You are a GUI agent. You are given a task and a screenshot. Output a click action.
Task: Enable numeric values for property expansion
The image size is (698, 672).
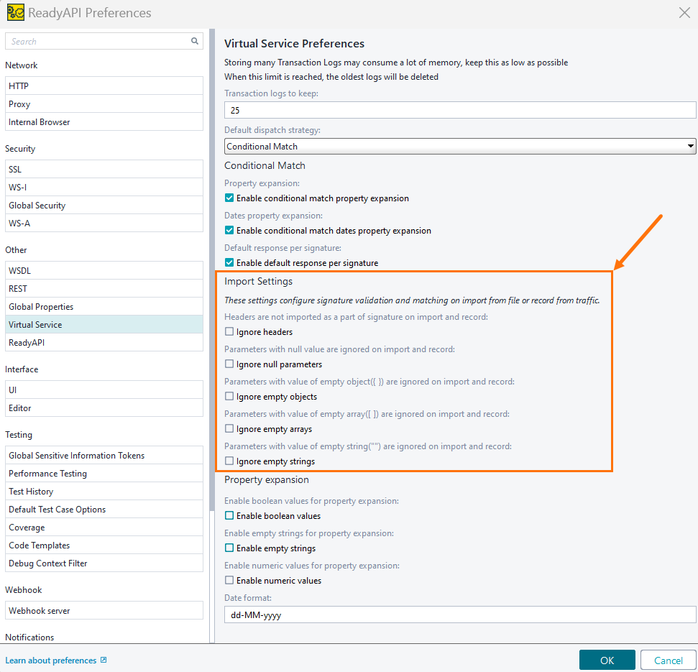pos(230,580)
